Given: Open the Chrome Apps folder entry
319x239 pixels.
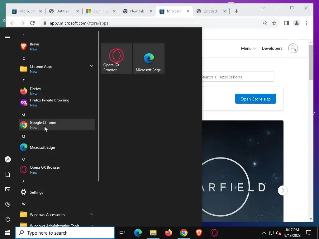Looking at the screenshot, I should tap(57, 69).
